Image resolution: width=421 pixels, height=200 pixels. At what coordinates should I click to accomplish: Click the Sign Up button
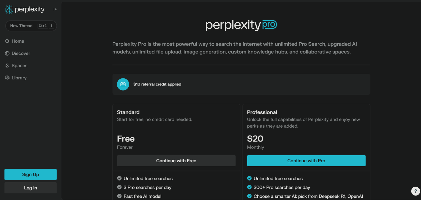[31, 174]
